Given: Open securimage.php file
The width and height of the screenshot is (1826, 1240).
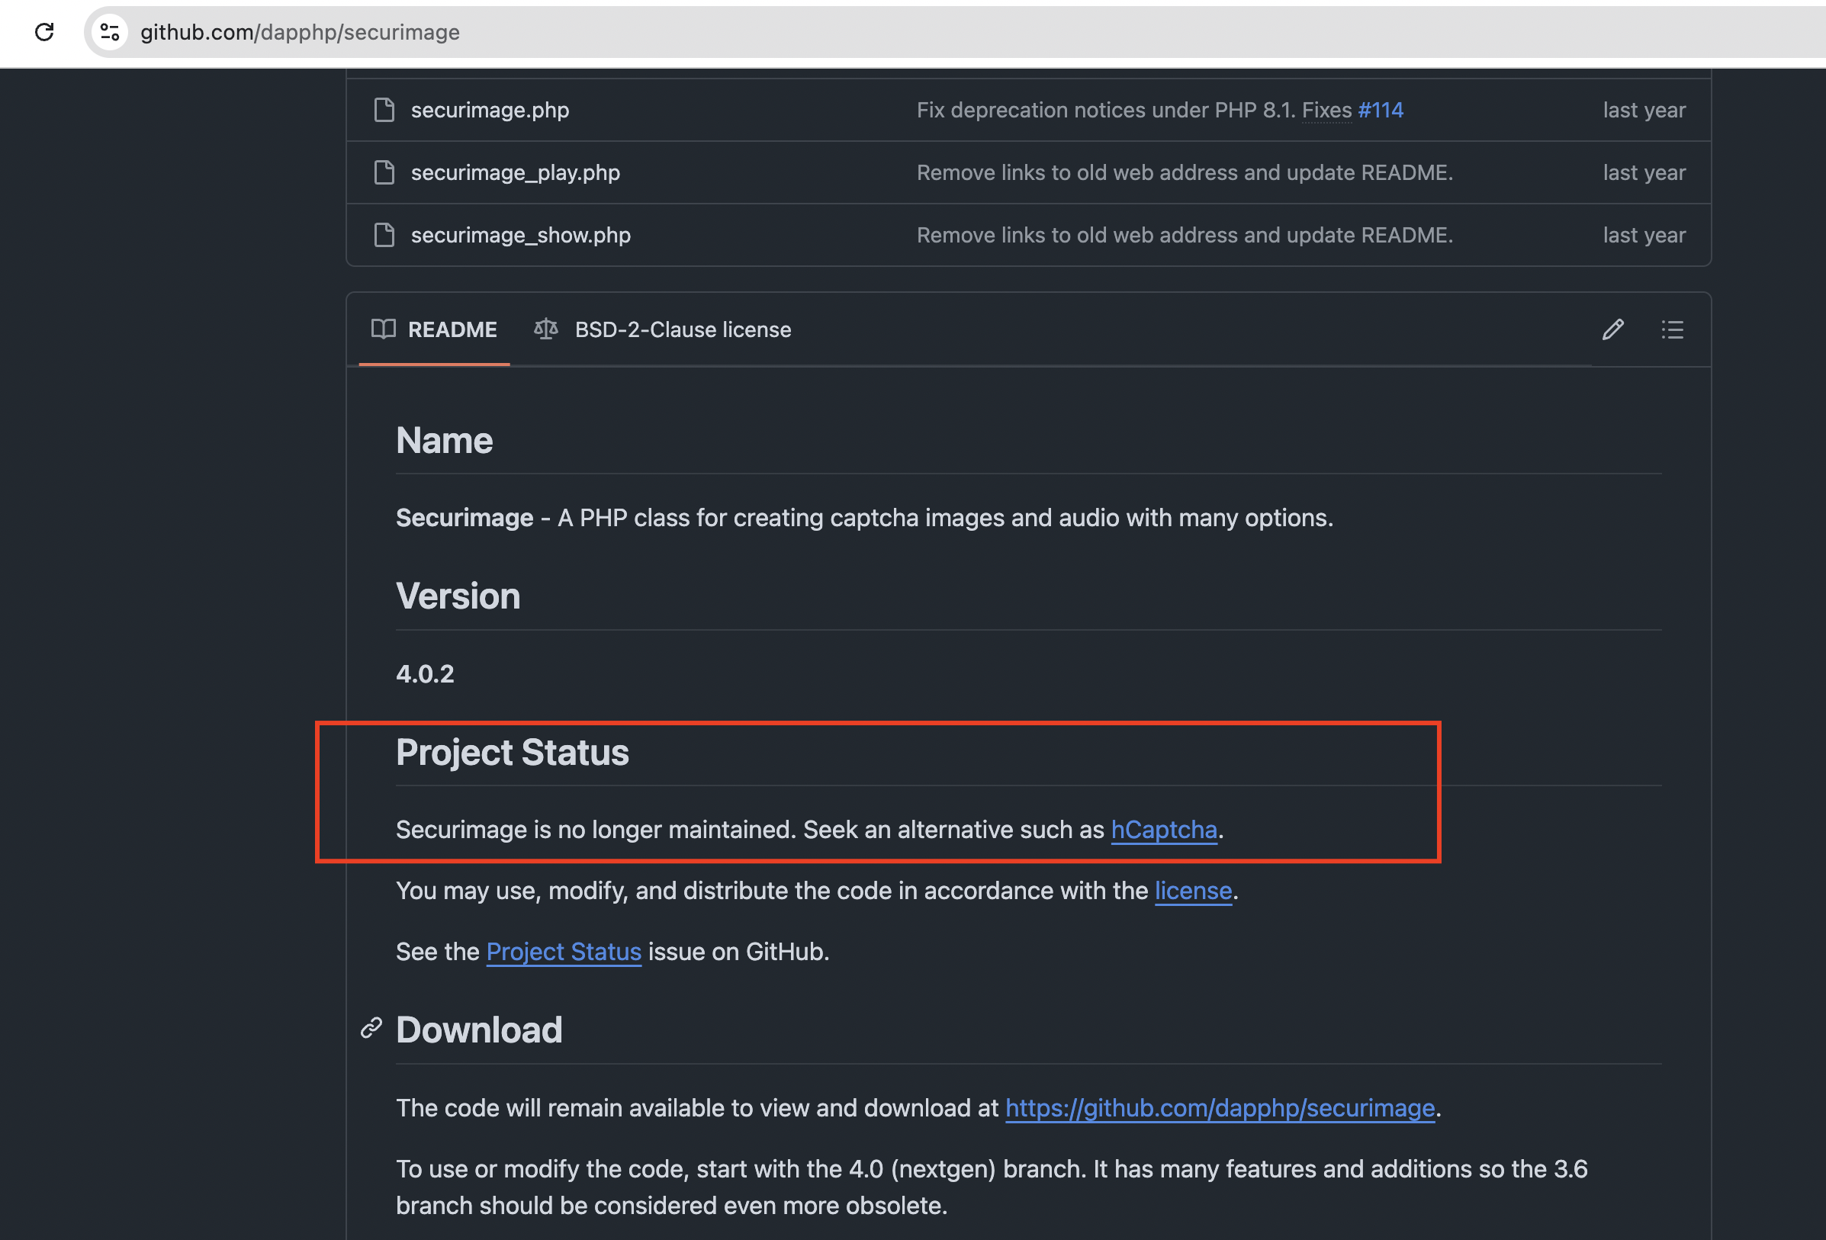Looking at the screenshot, I should pyautogui.click(x=490, y=110).
